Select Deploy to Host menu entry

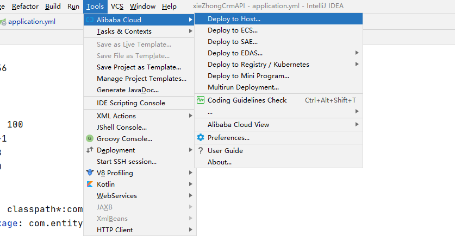click(234, 18)
